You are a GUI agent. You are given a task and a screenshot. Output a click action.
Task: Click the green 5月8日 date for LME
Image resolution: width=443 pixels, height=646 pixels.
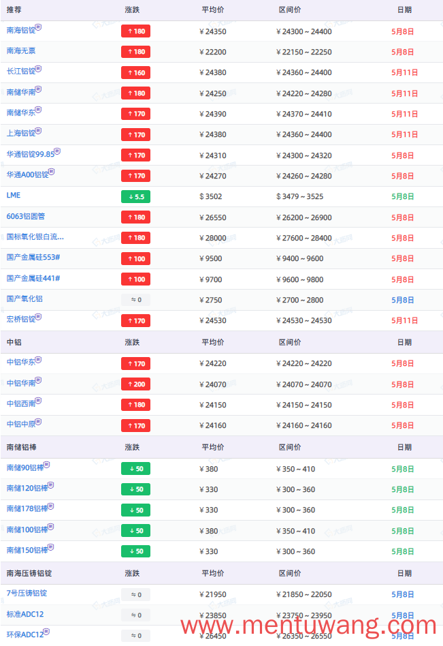pyautogui.click(x=402, y=197)
